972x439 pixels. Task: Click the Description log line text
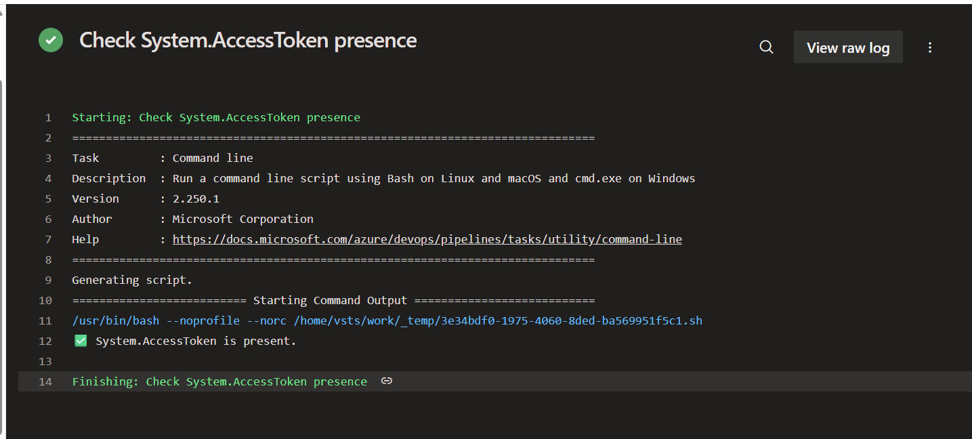click(x=383, y=178)
